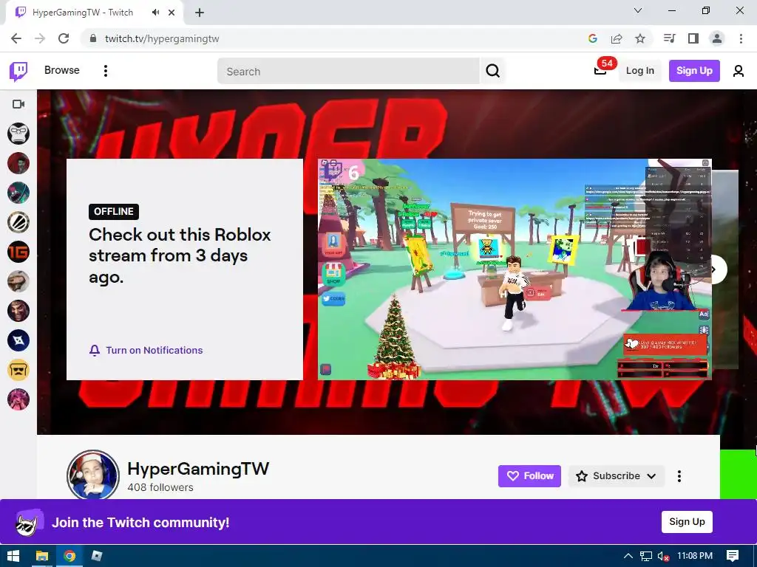Click the Chrome taskbar icon

(69, 556)
